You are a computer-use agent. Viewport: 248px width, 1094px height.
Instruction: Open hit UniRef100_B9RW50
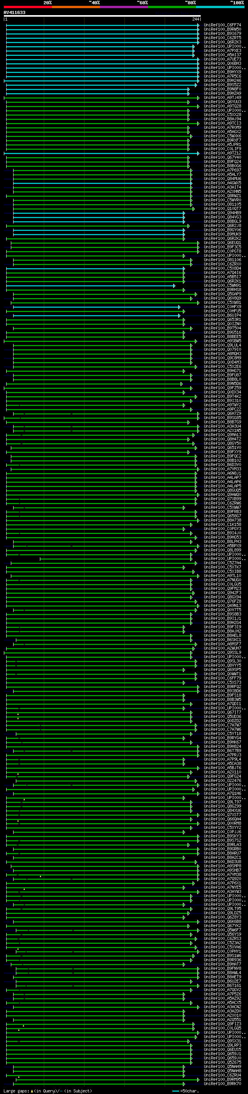pos(222,29)
